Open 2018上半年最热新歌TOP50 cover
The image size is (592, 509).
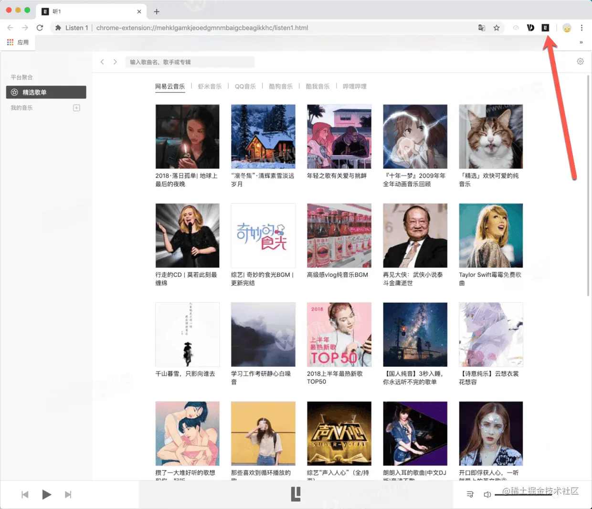tap(339, 334)
